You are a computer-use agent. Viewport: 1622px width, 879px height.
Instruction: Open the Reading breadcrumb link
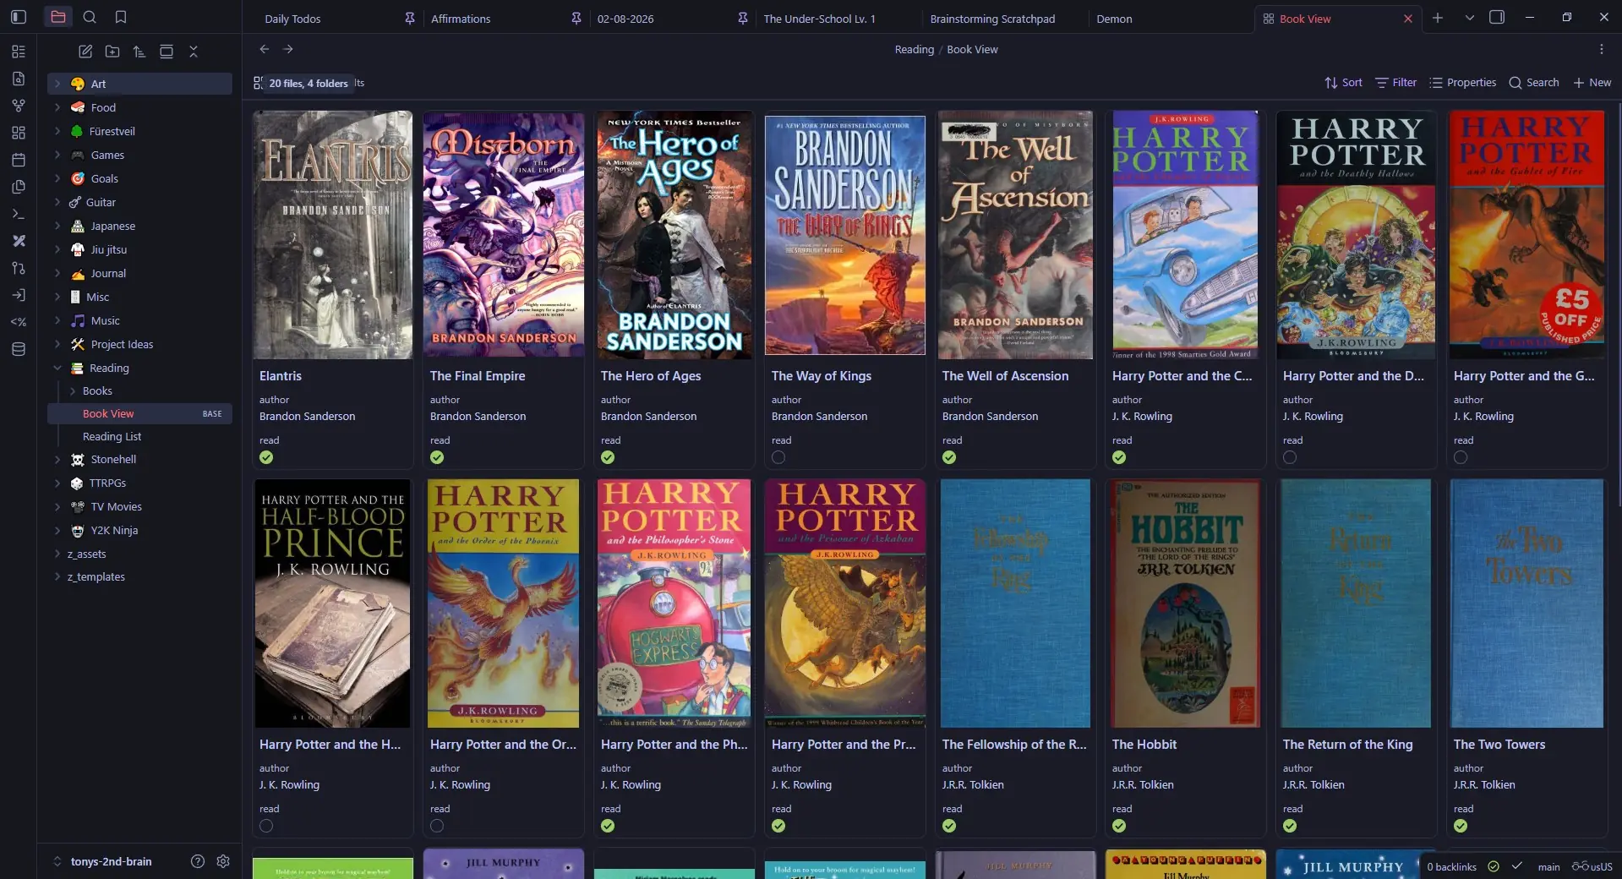tap(914, 49)
